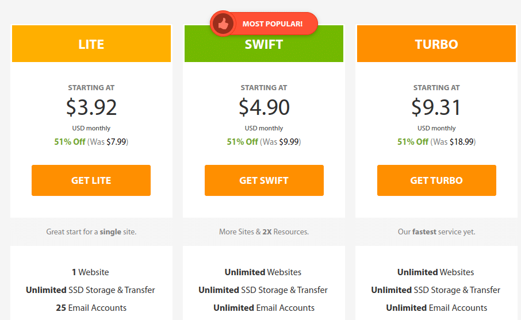Click the $4.90 Swift price

click(x=264, y=107)
